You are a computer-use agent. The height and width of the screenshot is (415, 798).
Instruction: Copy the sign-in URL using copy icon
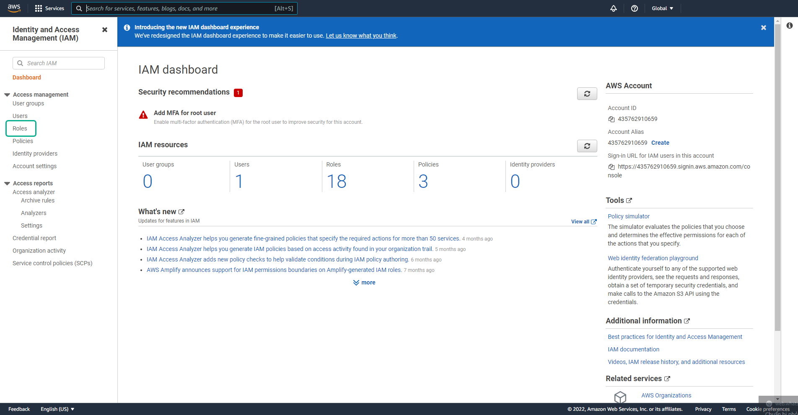(611, 167)
